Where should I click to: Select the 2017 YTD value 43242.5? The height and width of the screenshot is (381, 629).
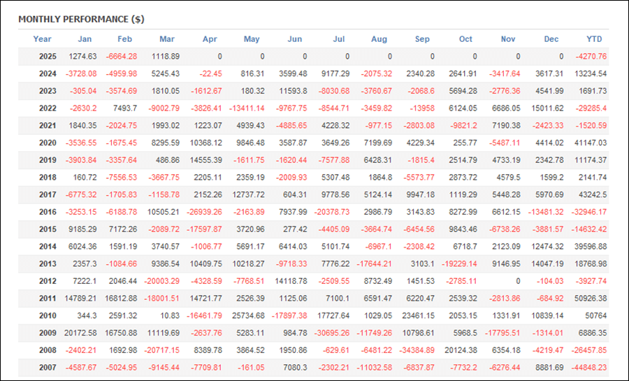(593, 194)
